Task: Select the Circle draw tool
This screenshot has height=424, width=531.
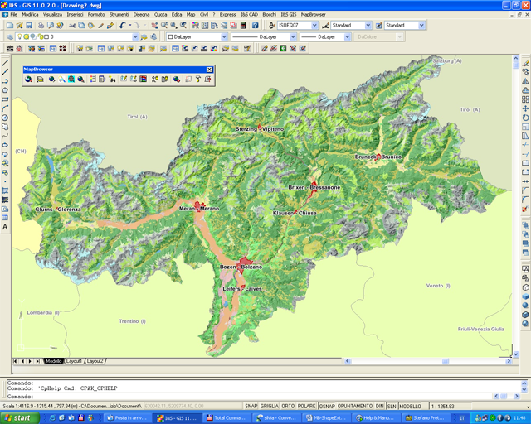Action: coord(6,118)
